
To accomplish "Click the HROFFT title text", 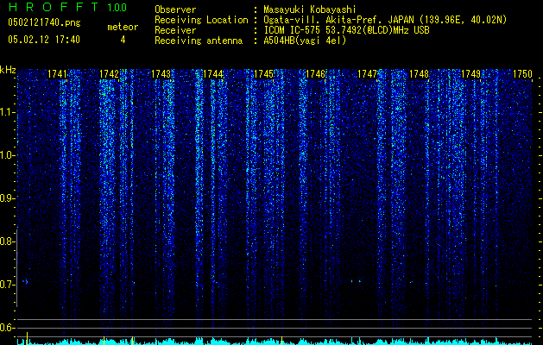I will coord(54,7).
